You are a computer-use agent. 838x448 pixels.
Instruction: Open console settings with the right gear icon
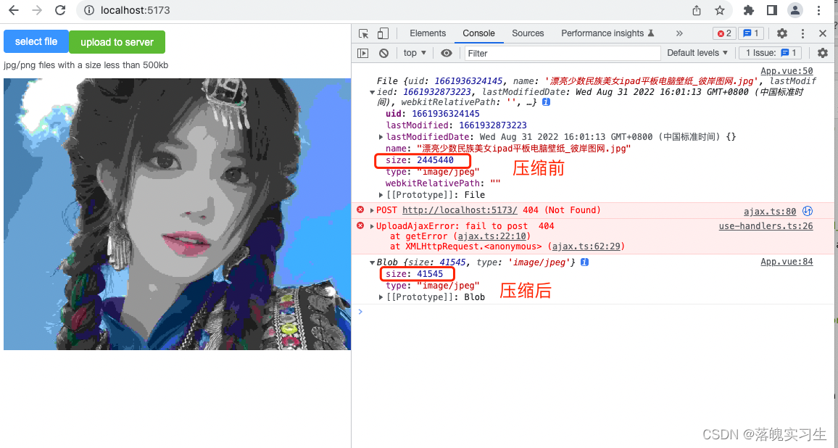click(823, 52)
